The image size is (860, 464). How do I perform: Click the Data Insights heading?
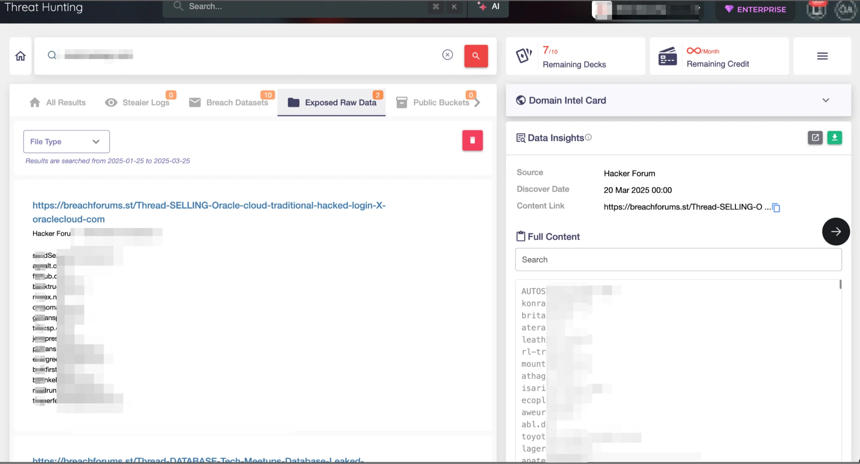[x=555, y=138]
